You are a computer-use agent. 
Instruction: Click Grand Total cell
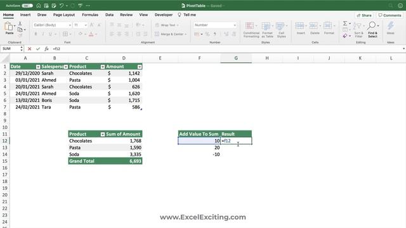87,161
